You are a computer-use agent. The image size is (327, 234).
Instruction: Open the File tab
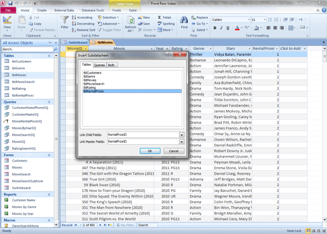click(x=8, y=10)
